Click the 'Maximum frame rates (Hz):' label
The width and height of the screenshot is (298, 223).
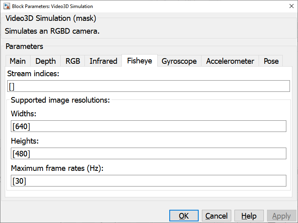[x=57, y=168]
